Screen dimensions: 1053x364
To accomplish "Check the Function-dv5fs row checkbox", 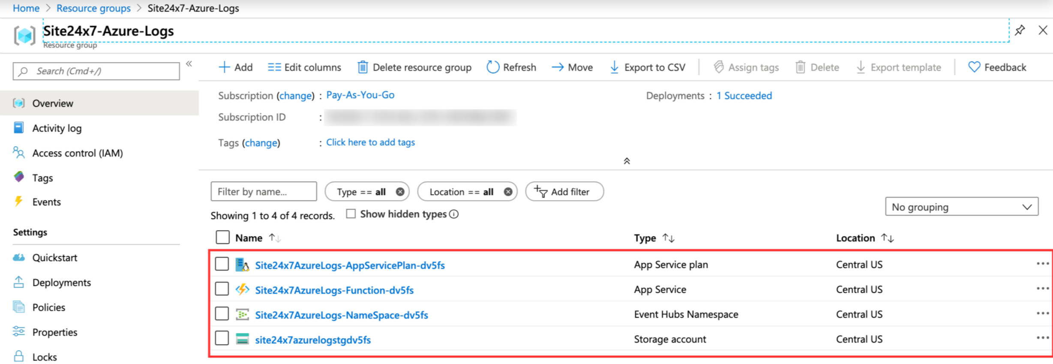I will click(222, 289).
